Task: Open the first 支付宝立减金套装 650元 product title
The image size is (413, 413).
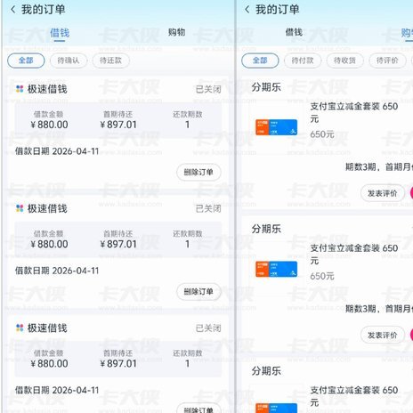Action: pyautogui.click(x=354, y=112)
